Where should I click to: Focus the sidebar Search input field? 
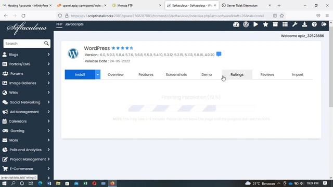pyautogui.click(x=23, y=44)
